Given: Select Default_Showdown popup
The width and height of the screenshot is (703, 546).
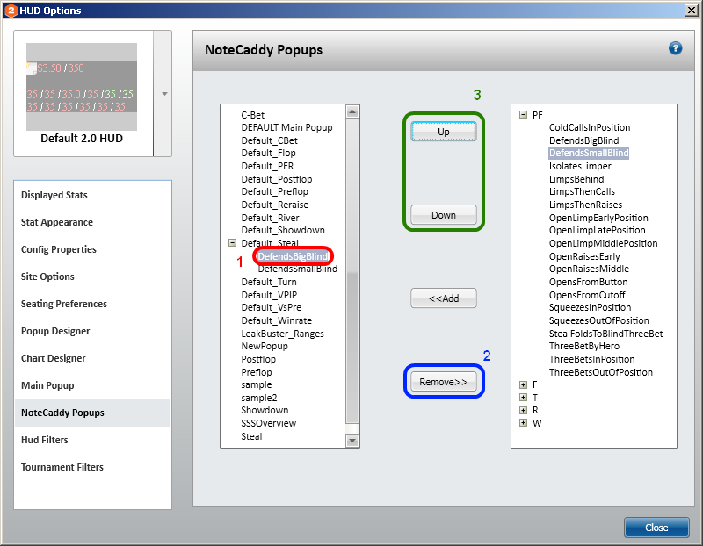Looking at the screenshot, I should point(283,230).
